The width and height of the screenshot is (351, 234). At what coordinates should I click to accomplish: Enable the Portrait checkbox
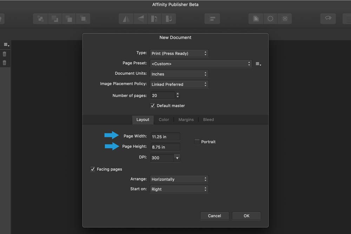point(197,142)
